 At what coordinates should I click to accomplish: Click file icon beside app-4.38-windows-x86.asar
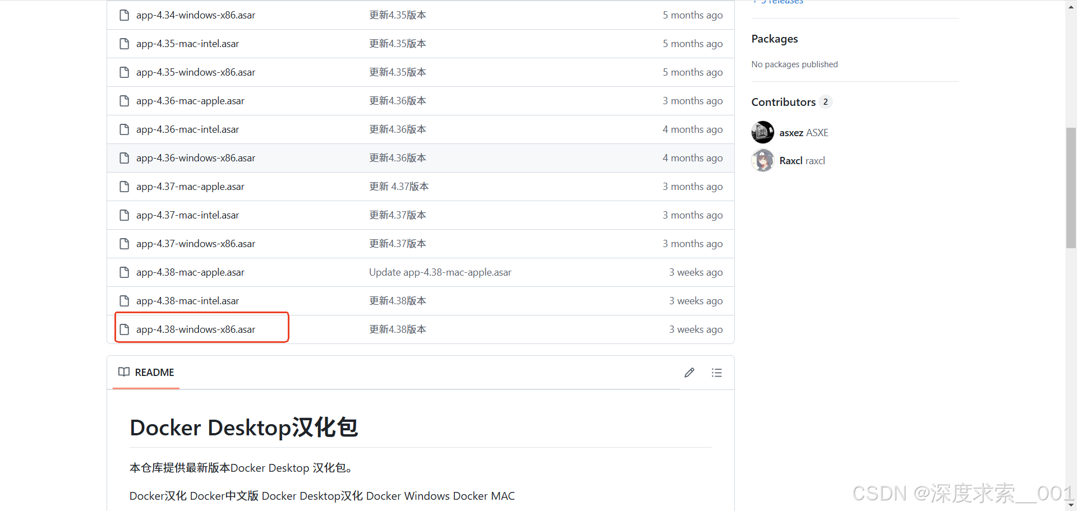tap(125, 329)
